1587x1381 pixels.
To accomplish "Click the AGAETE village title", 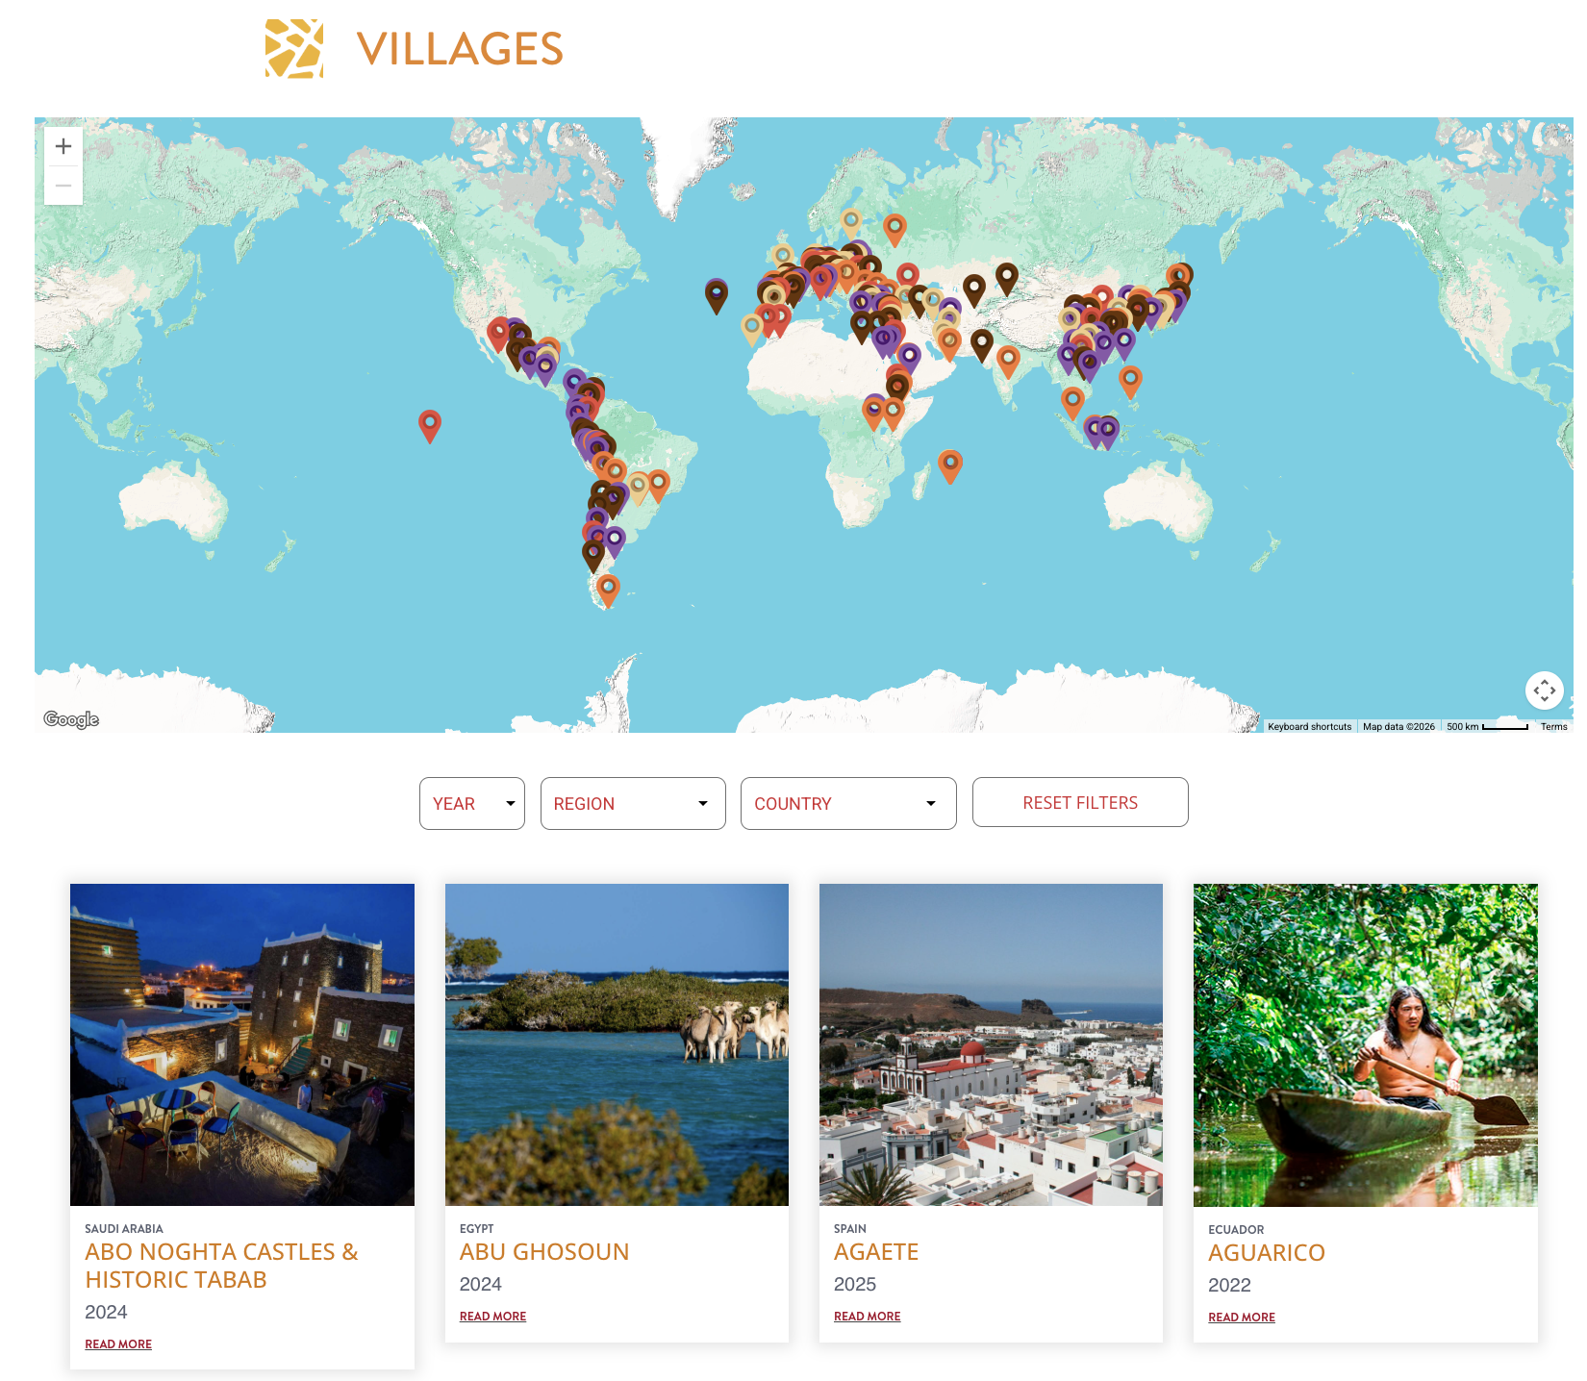I will (876, 1252).
